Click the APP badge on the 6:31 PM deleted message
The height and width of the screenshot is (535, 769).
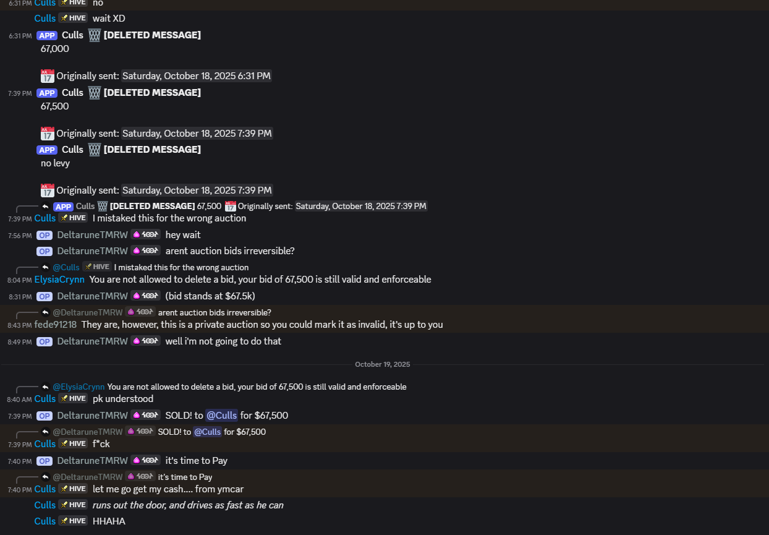click(47, 35)
